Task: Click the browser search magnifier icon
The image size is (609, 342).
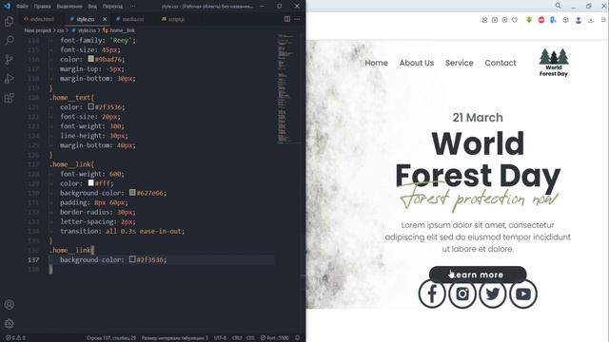Action: click(x=559, y=6)
